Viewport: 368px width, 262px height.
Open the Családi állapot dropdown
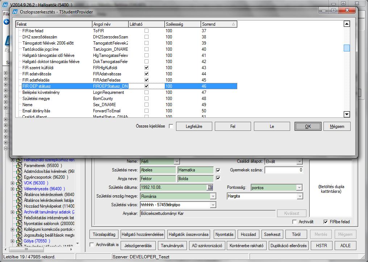click(299, 162)
